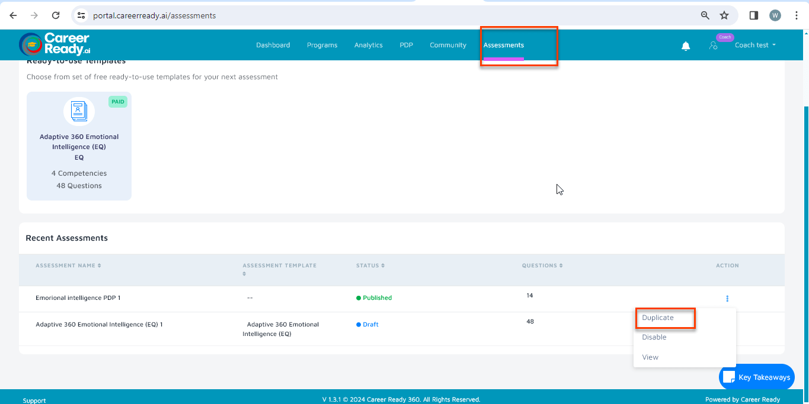The height and width of the screenshot is (404, 809).
Task: Navigate to the Analytics tab
Action: pyautogui.click(x=368, y=45)
